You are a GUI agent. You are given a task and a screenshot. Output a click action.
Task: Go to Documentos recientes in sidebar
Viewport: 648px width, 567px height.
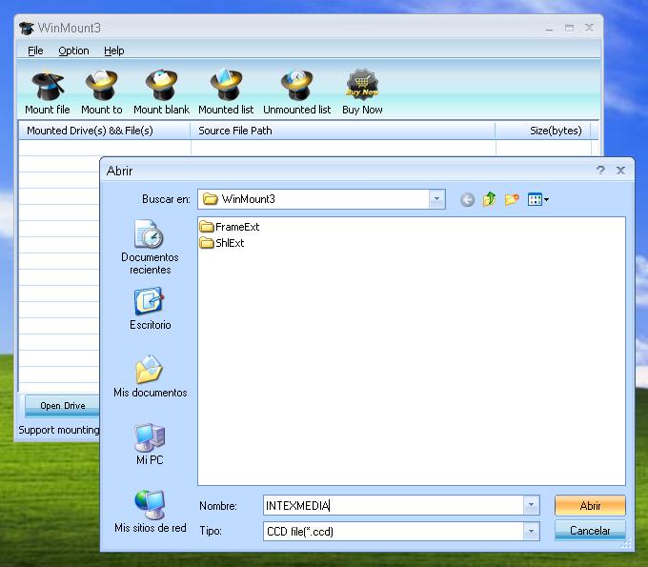(x=150, y=247)
